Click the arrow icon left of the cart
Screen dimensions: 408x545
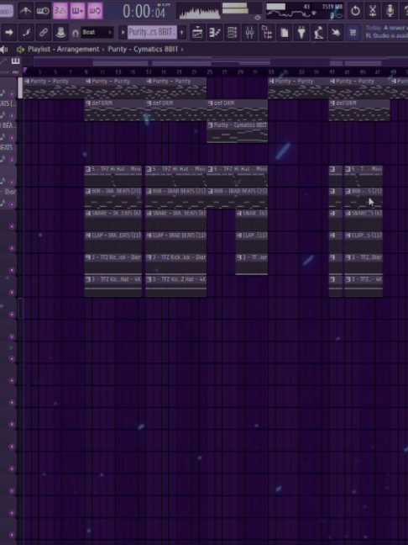point(336,32)
